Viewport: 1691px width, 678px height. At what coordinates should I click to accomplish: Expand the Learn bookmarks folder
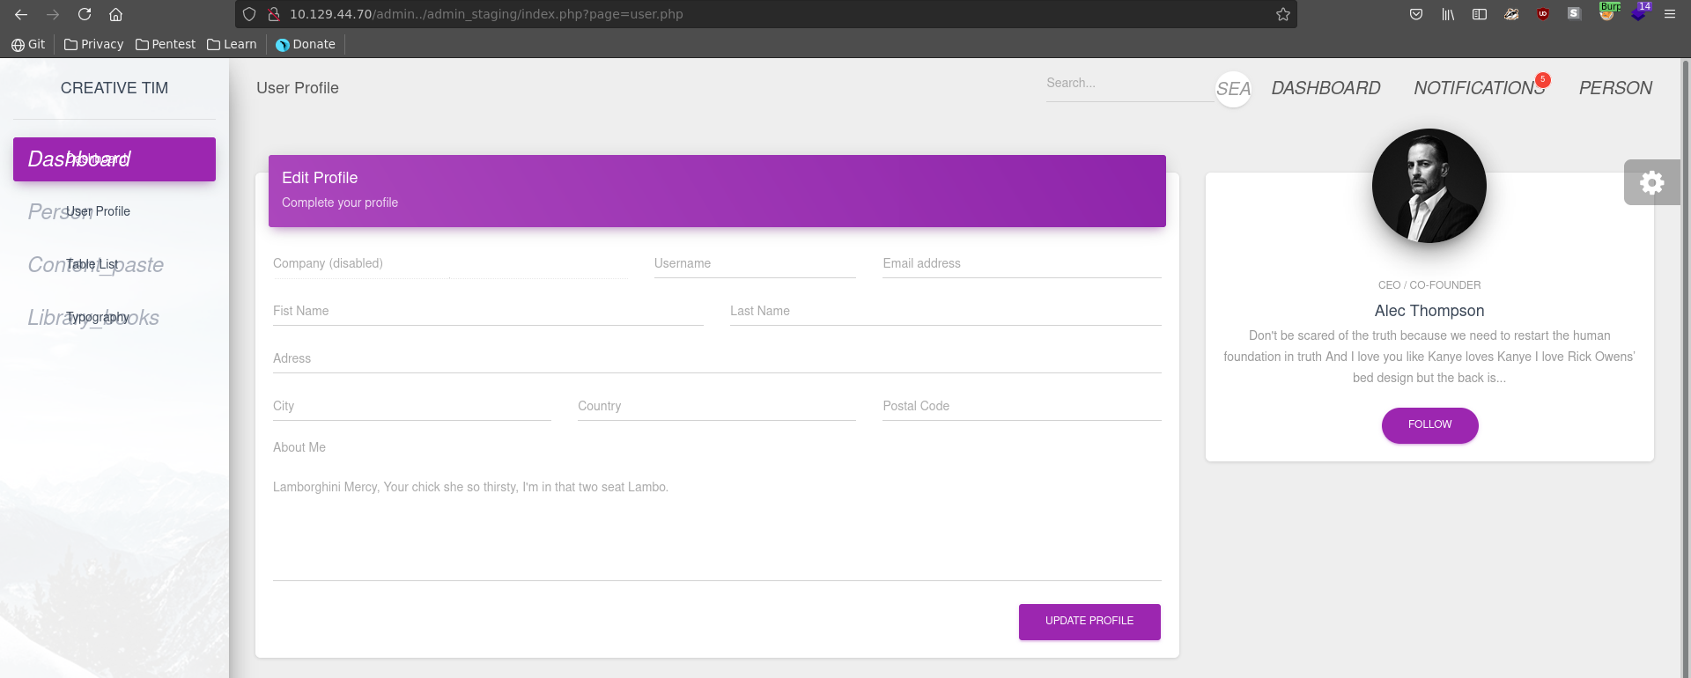point(232,44)
